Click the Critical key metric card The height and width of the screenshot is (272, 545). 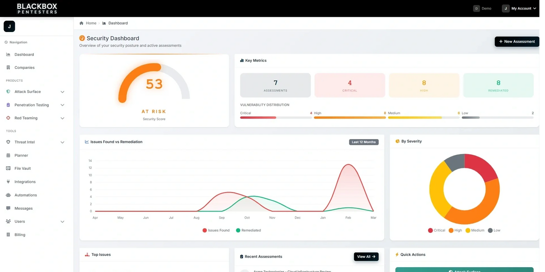350,85
